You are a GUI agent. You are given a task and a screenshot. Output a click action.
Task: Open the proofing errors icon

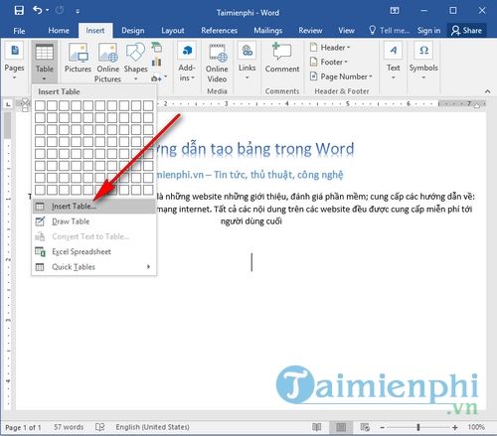[x=100, y=427]
